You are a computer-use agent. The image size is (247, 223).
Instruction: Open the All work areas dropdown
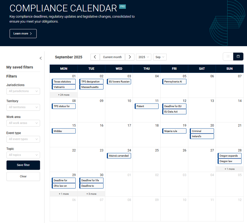pyautogui.click(x=23, y=123)
